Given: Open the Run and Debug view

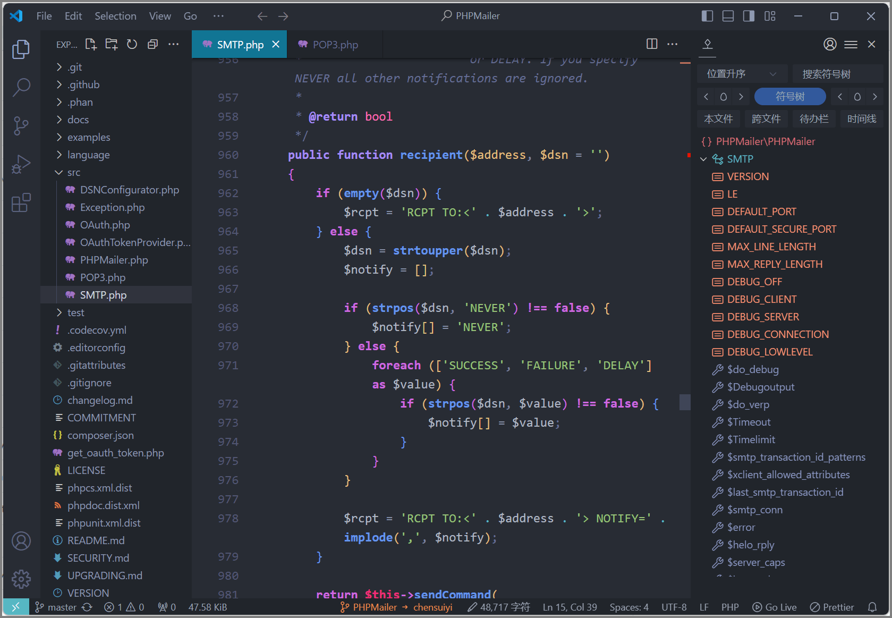Looking at the screenshot, I should pyautogui.click(x=21, y=164).
